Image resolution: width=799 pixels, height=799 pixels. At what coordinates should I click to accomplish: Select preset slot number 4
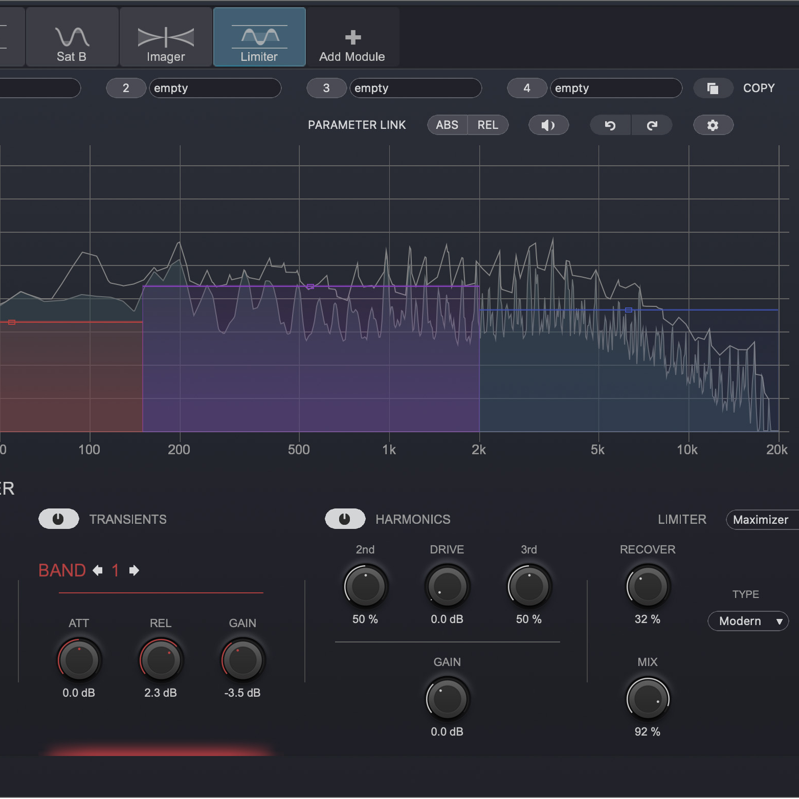[x=527, y=88]
